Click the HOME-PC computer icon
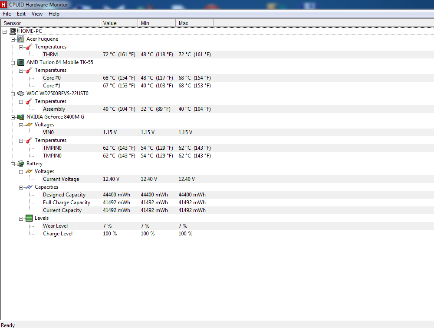The image size is (434, 328). (x=13, y=31)
